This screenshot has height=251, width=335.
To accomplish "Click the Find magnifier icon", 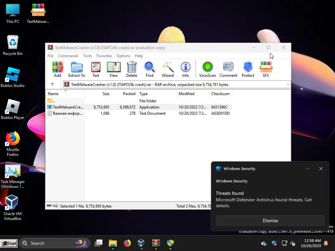I will click(150, 69).
